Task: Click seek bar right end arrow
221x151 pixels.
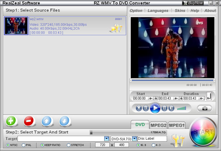Action: coord(214,80)
